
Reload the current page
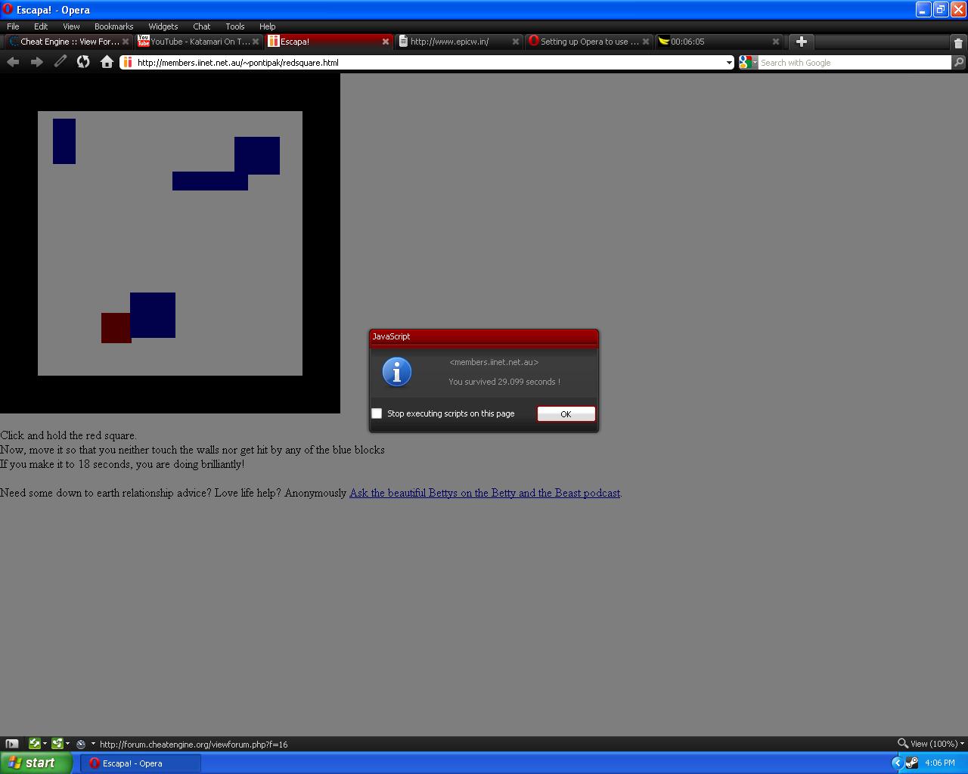coord(83,62)
